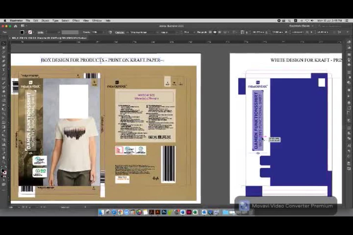Image resolution: width=353 pixels, height=235 pixels.
Task: Open macOS Spotlight search
Action: click(x=289, y=21)
